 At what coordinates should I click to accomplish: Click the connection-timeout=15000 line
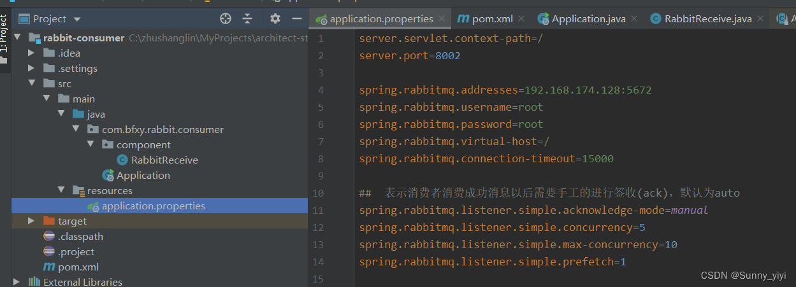pos(486,159)
